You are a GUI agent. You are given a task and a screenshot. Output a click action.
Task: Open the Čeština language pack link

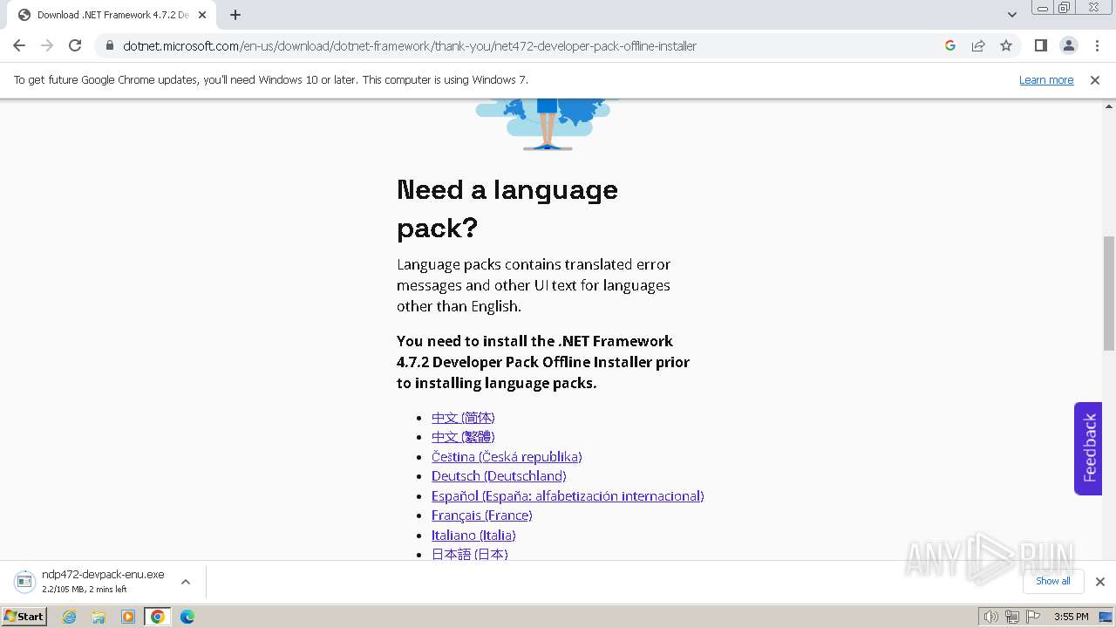pos(507,457)
